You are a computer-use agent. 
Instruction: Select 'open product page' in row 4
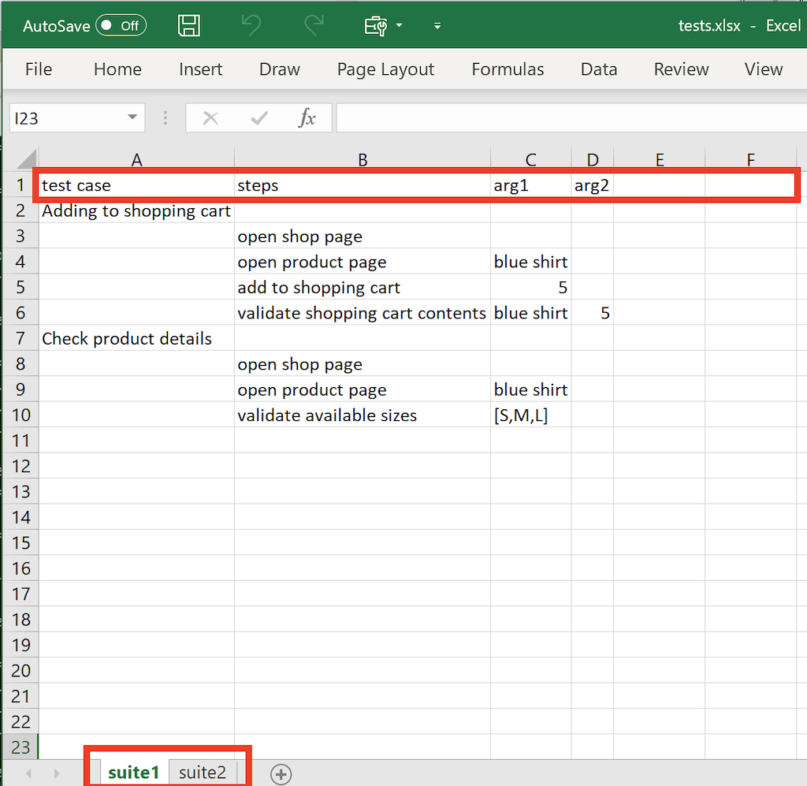point(363,262)
